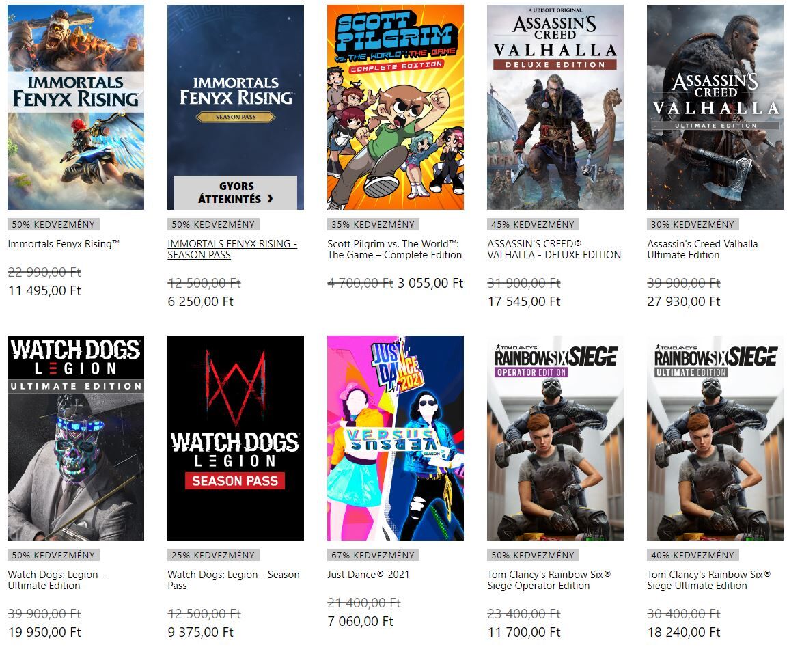Select Assassin's Creed Valhalla Deluxe Edition cover
Image resolution: width=802 pixels, height=656 pixels.
pos(555,107)
